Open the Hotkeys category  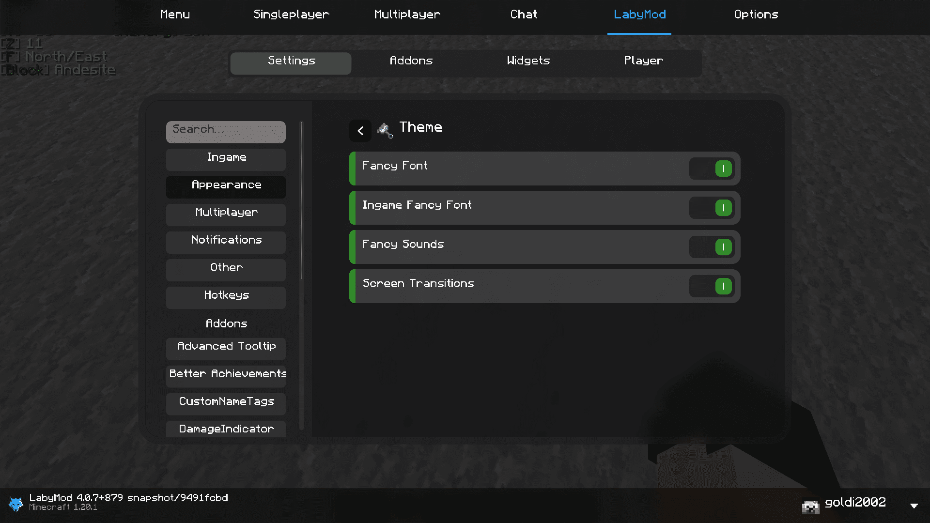(x=226, y=297)
